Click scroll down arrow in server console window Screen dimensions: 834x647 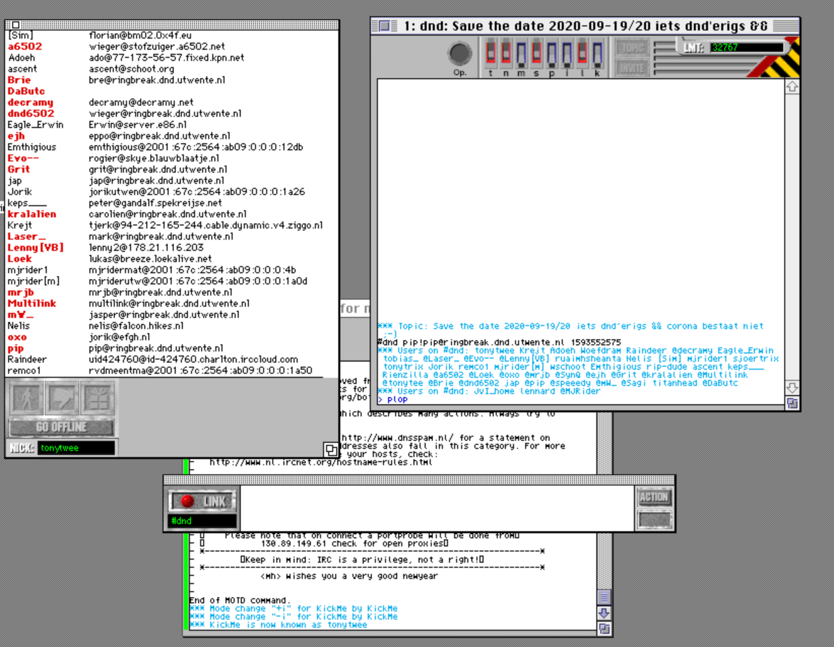[603, 613]
